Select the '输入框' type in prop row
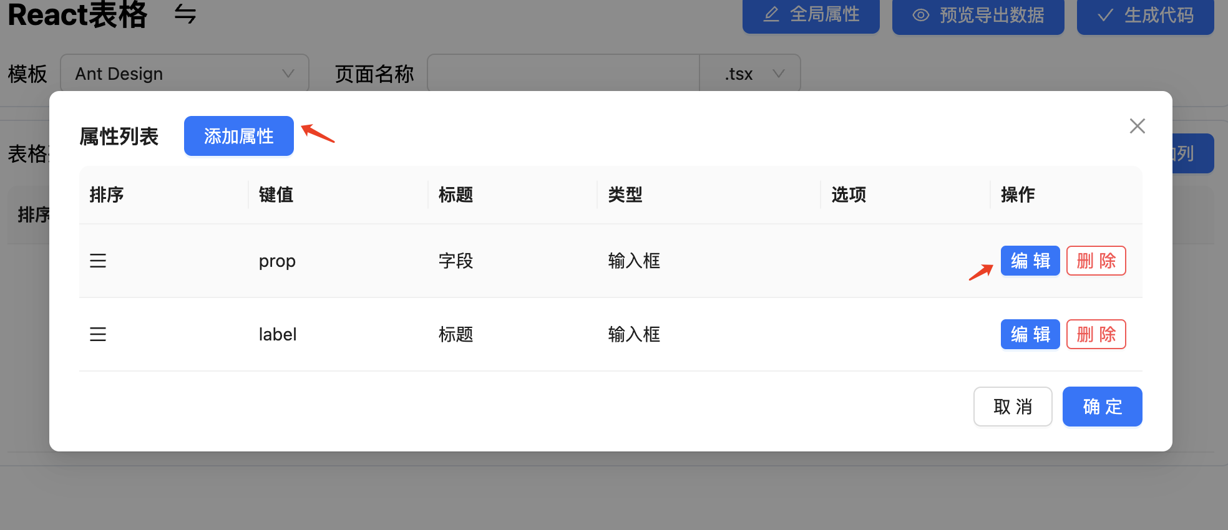 click(634, 261)
